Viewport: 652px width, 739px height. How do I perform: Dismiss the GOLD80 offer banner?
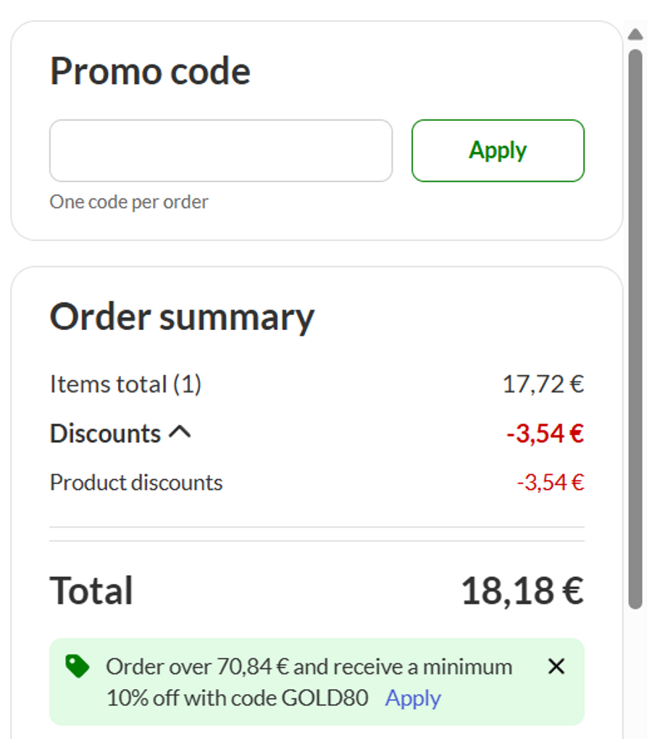tap(556, 666)
